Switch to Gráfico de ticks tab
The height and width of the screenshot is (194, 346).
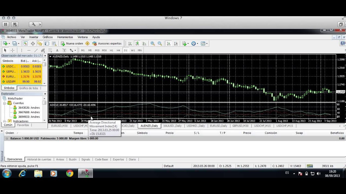click(x=29, y=88)
